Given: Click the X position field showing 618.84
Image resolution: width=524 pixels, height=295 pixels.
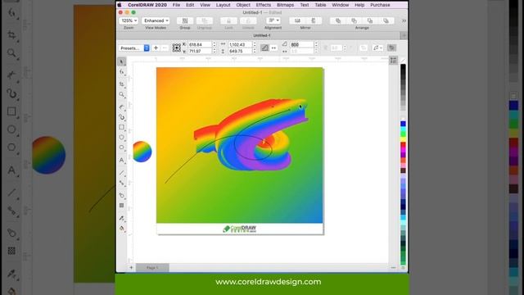Looking at the screenshot, I should tap(200, 44).
